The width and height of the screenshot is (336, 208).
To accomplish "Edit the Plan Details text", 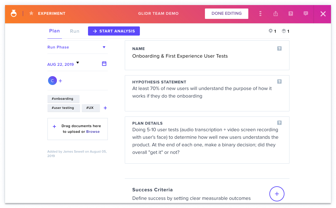I will 205,141.
